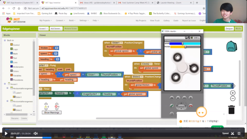Collapse the Built-in blocks tree
247x139 pixels.
[x=5, y=41]
